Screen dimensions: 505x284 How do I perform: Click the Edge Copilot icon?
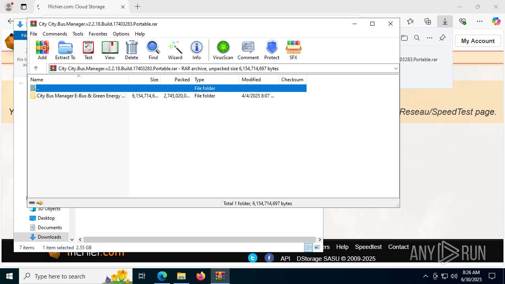coord(496,21)
